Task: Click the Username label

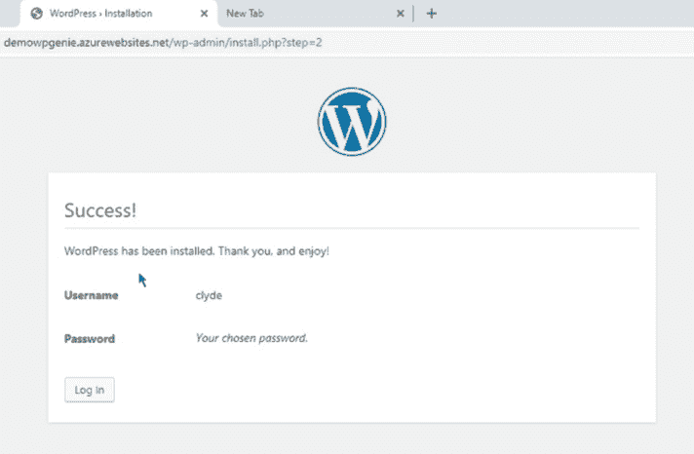Action: pyautogui.click(x=92, y=295)
